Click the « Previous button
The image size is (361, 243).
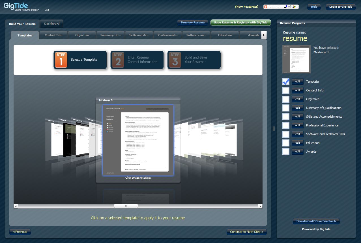pyautogui.click(x=20, y=232)
